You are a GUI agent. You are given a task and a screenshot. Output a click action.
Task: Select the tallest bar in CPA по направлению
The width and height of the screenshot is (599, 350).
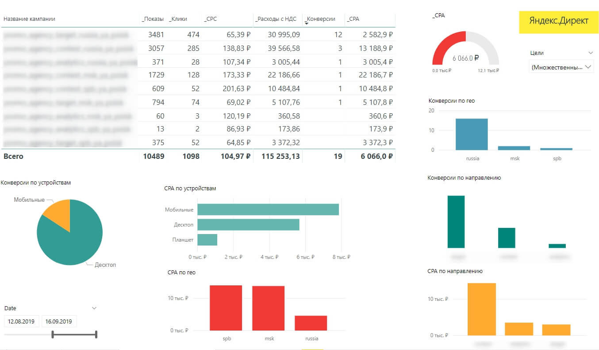481,309
